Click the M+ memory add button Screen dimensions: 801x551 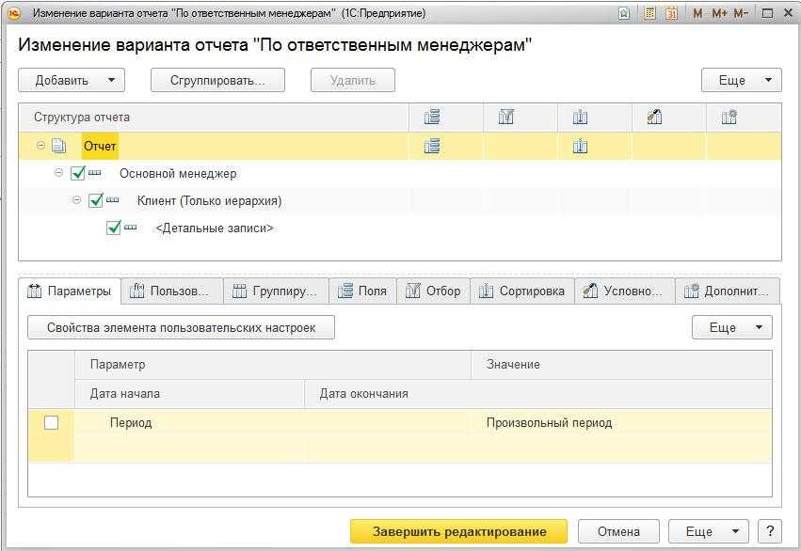click(719, 13)
